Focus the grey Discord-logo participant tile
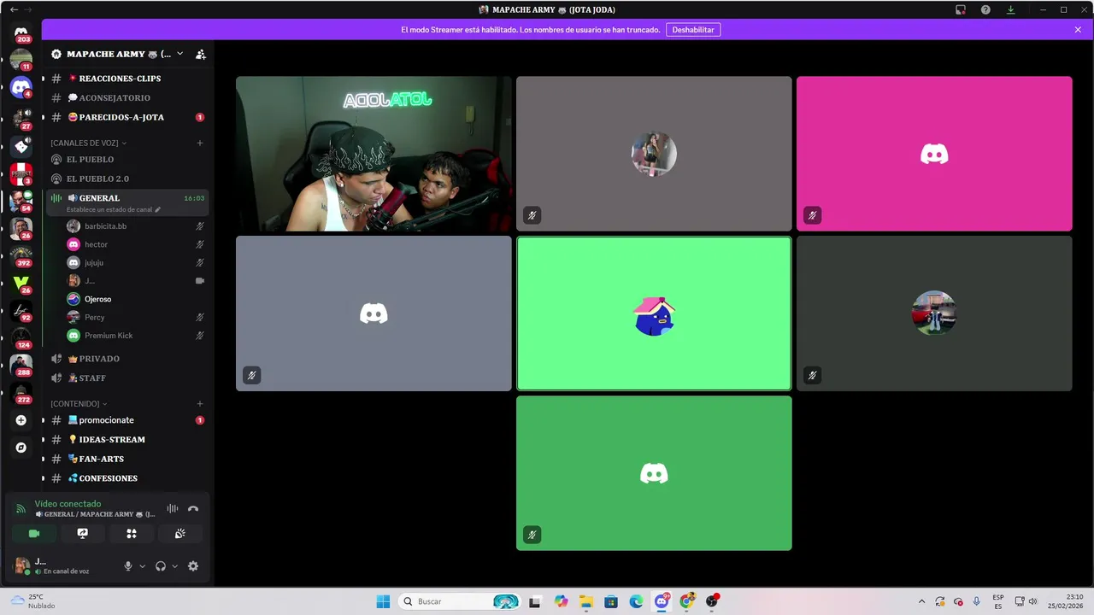The height and width of the screenshot is (615, 1094). [x=373, y=313]
